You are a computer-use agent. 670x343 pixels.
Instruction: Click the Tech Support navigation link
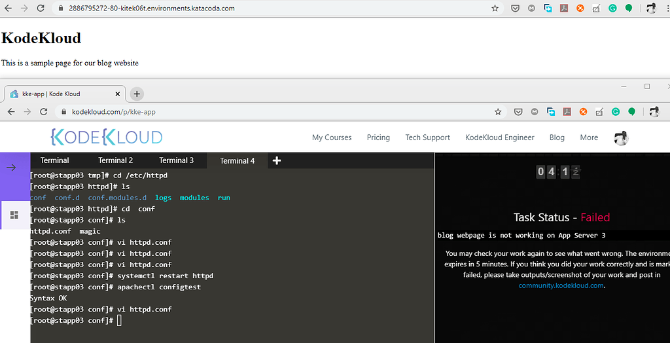(x=428, y=137)
